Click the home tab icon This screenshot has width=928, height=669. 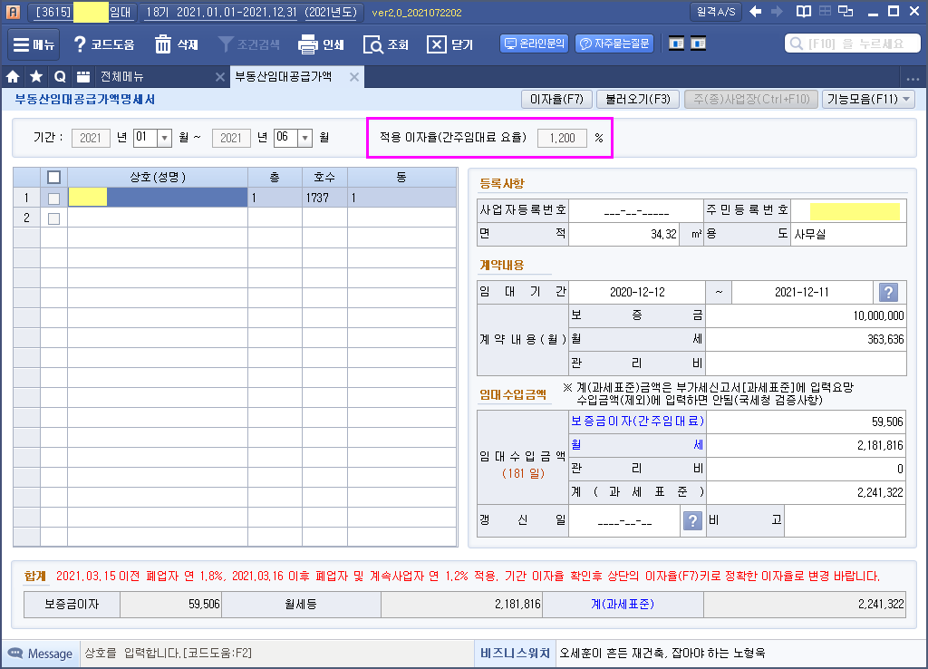[x=13, y=76]
